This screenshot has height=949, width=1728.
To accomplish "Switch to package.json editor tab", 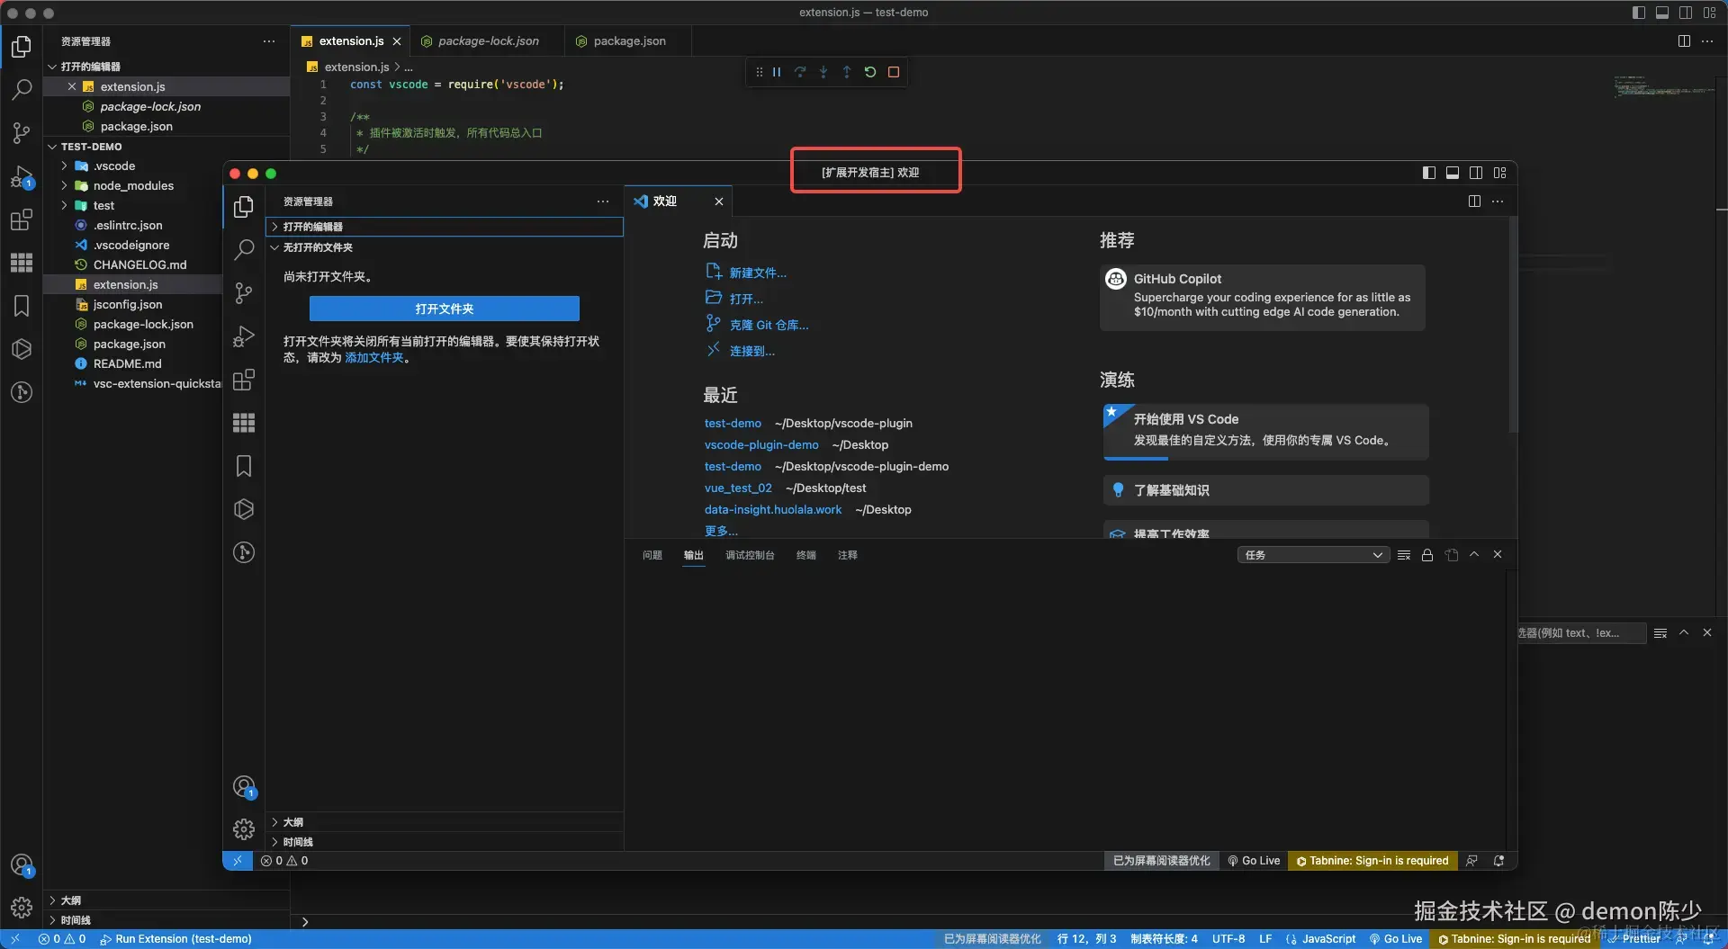I will coord(628,41).
